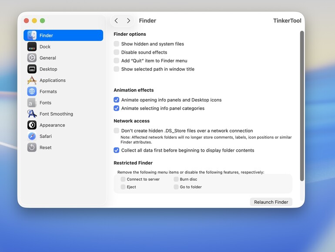Open the Safari settings pane
Viewport: 335px width, 252px height.
pyautogui.click(x=63, y=136)
